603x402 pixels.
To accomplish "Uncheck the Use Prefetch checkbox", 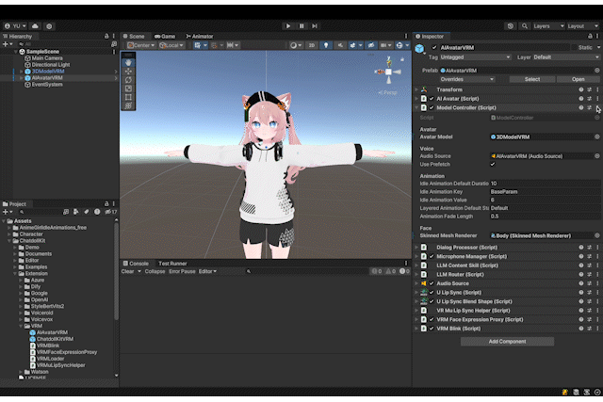I will click(x=493, y=165).
